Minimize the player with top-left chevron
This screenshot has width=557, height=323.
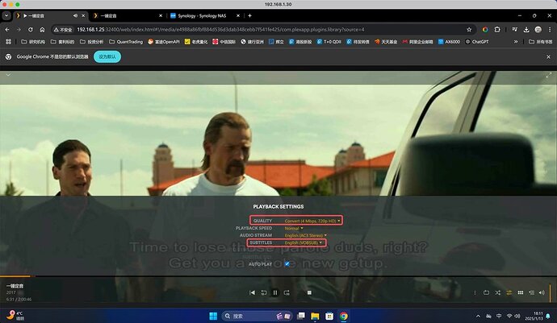point(8,75)
